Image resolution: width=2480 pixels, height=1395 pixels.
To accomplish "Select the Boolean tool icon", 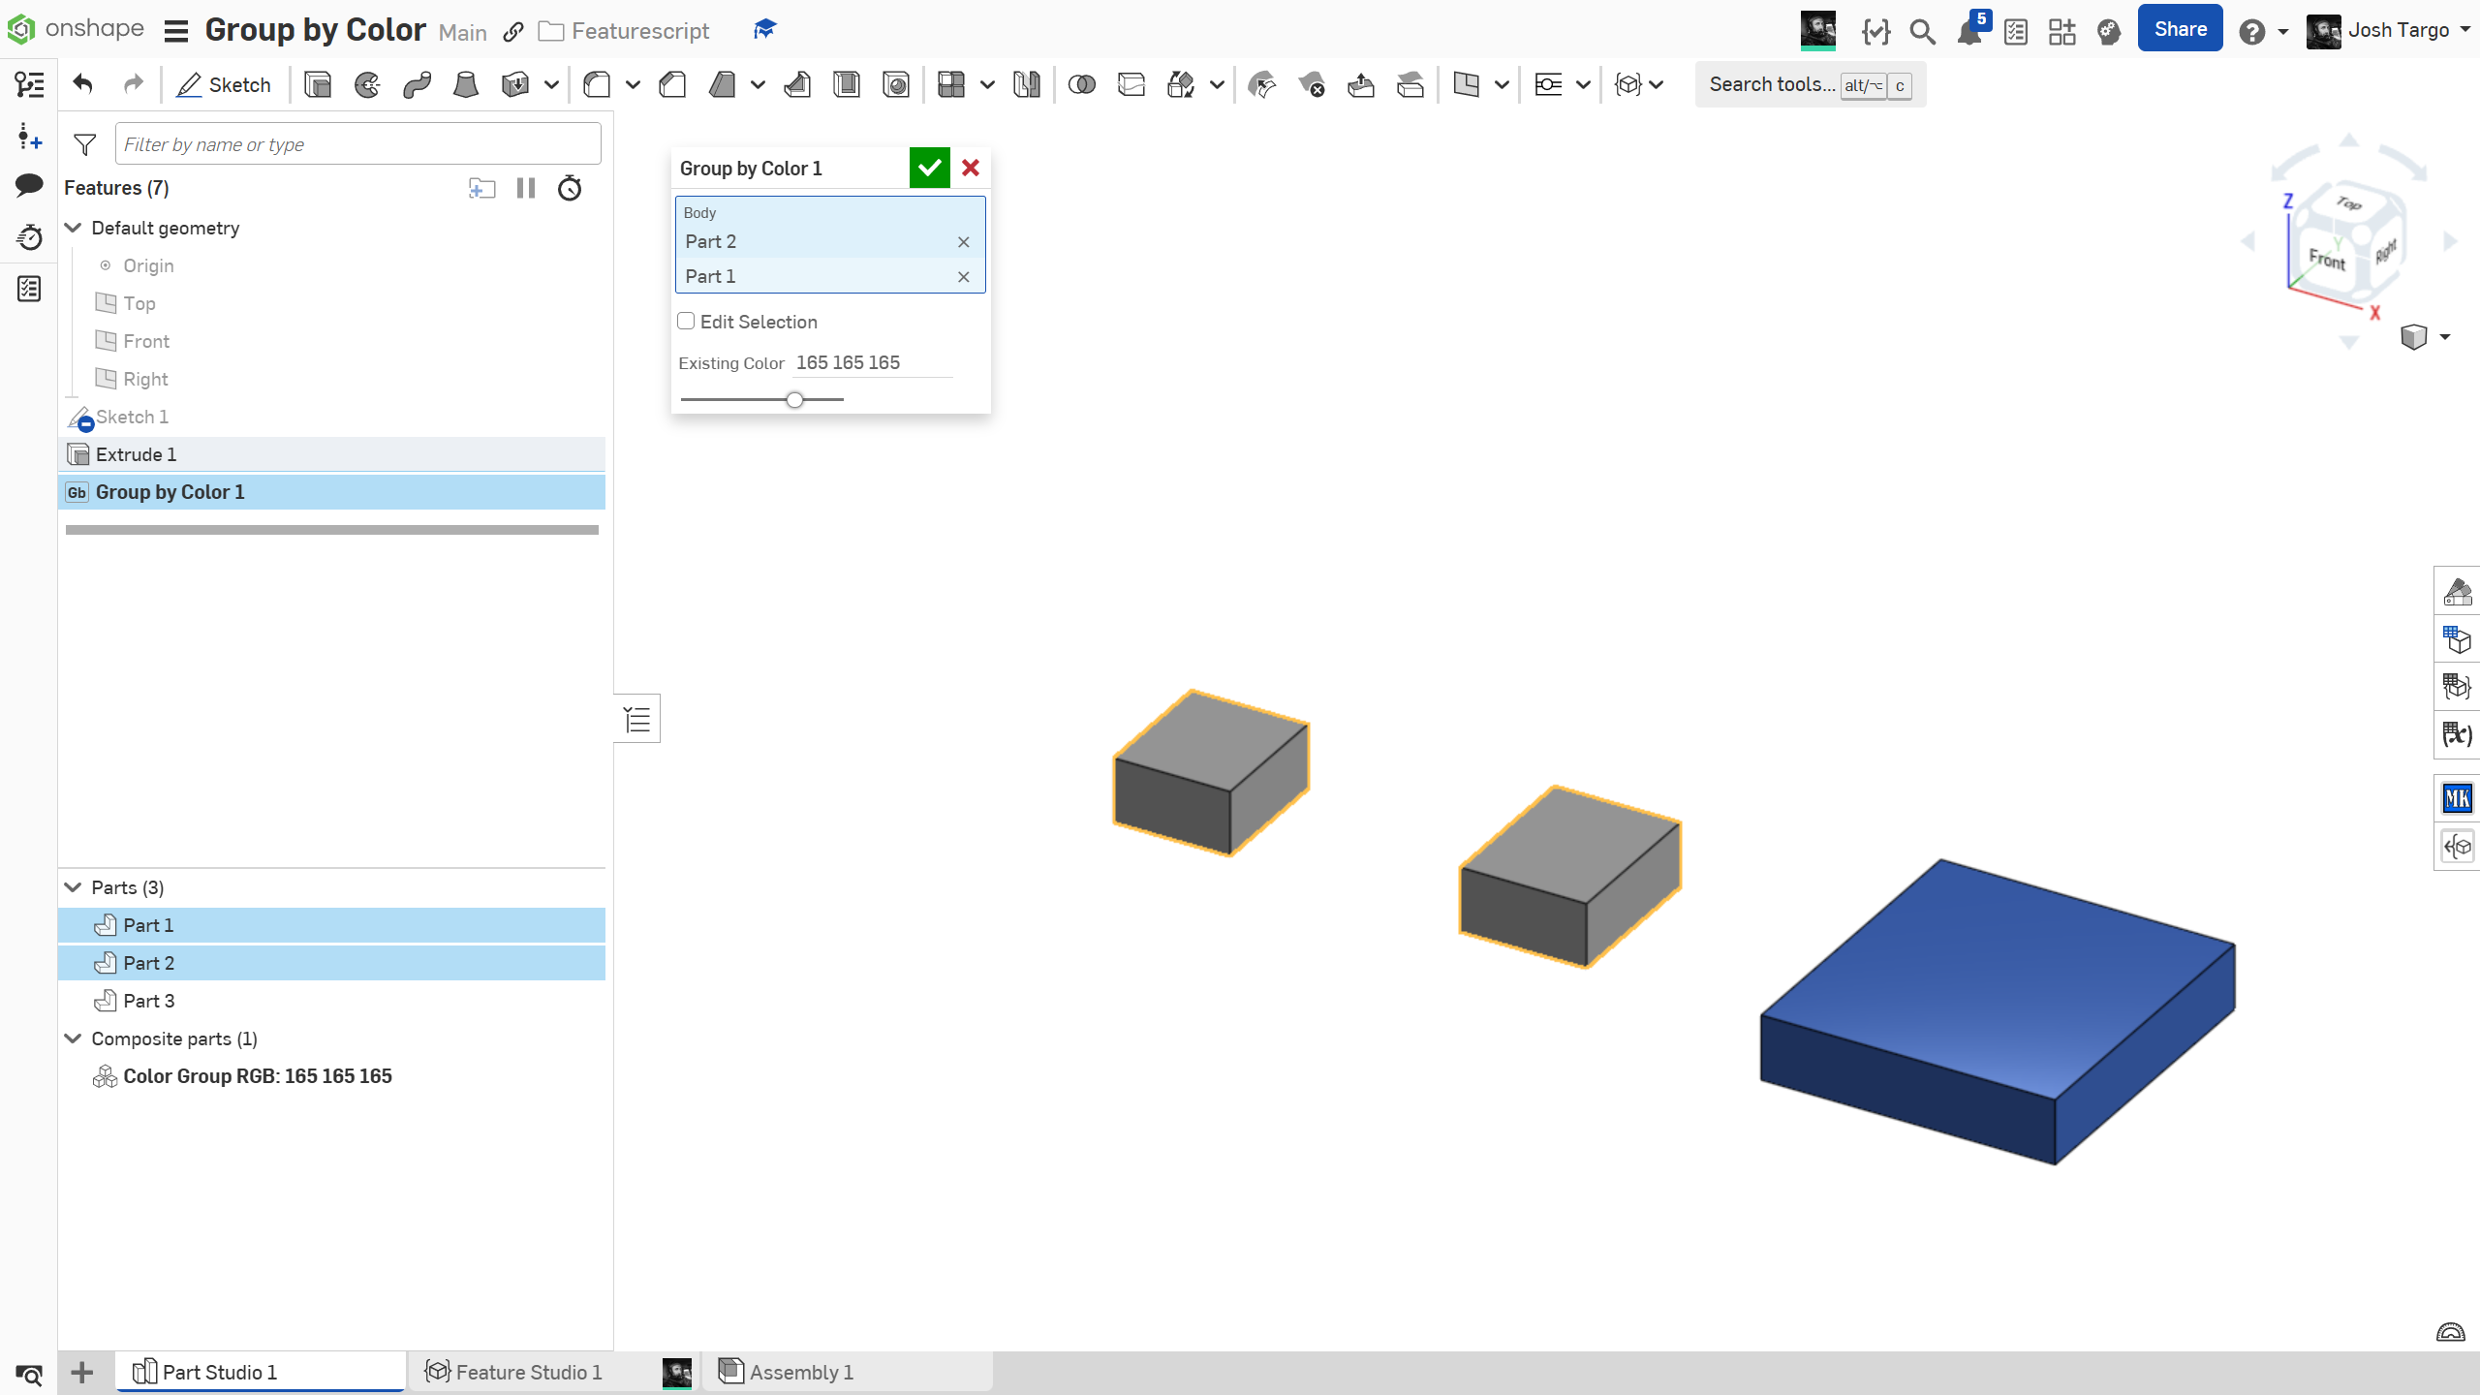I will click(x=1082, y=85).
